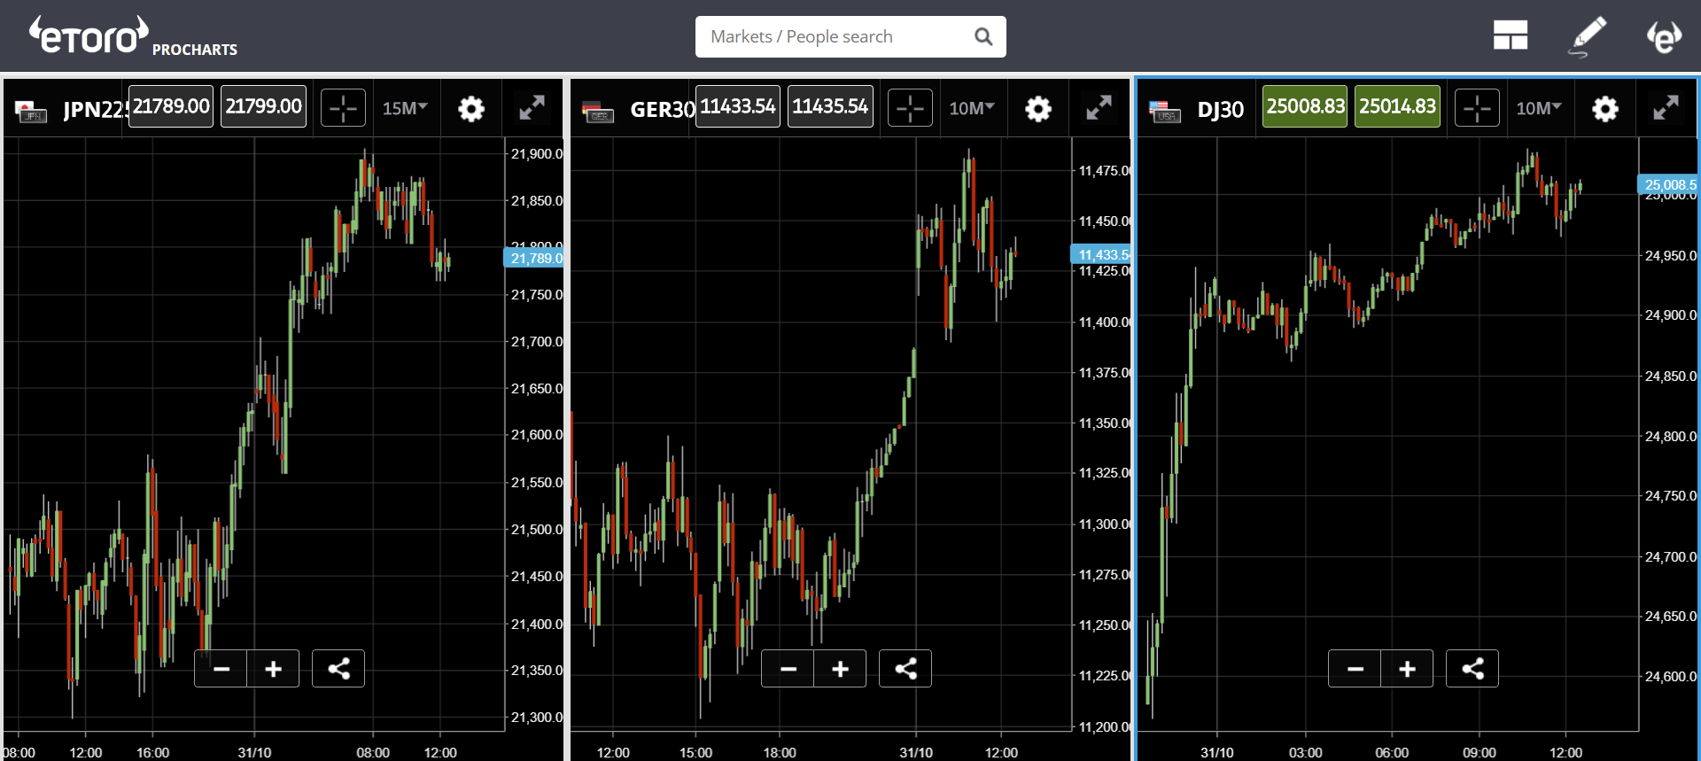Screen dimensions: 1701x761
Task: Expand GER30 chart to fullscreen
Action: tap(1099, 108)
